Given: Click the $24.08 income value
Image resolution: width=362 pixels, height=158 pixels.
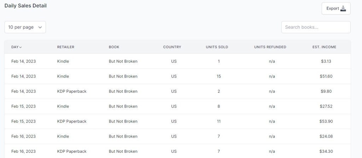Looking at the screenshot, I should pyautogui.click(x=326, y=136).
